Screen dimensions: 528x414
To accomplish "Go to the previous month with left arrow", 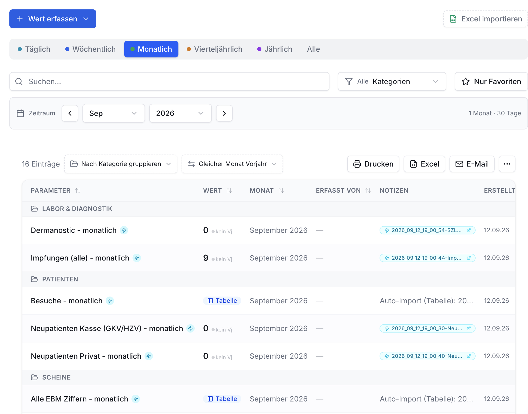I will point(70,113).
